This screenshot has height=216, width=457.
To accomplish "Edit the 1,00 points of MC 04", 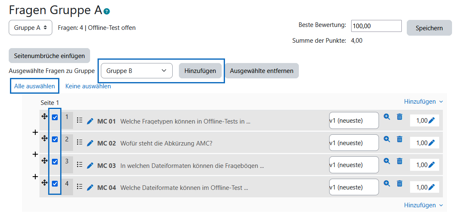I will point(432,187).
